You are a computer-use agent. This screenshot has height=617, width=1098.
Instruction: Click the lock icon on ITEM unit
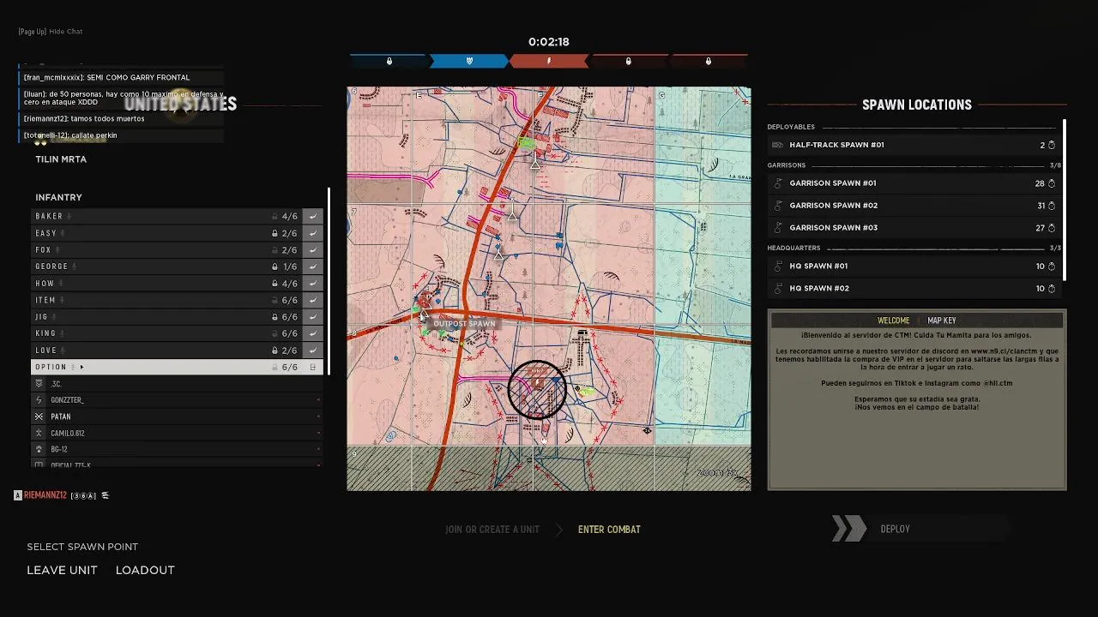pyautogui.click(x=274, y=300)
